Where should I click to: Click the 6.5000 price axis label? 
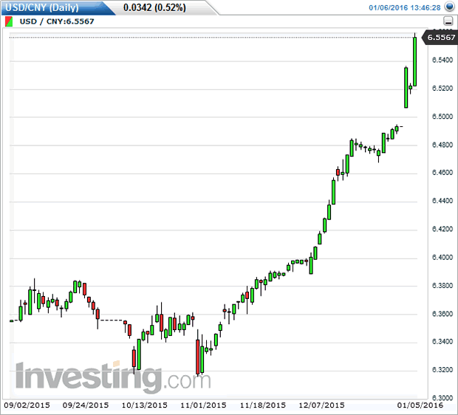click(442, 117)
